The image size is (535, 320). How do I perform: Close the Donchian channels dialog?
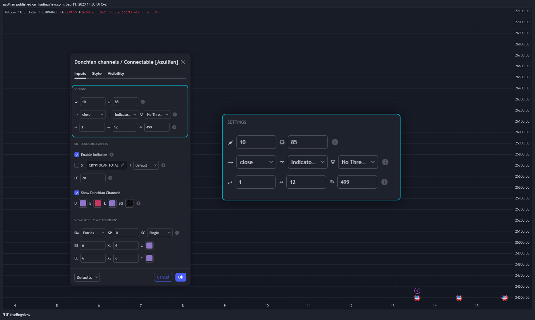[183, 62]
